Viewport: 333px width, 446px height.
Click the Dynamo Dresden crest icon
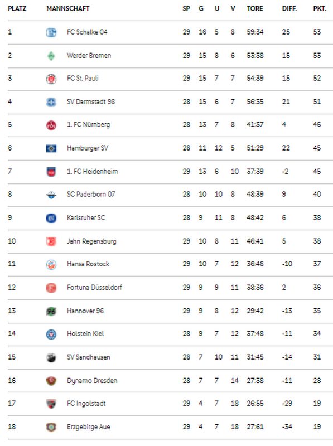(51, 381)
